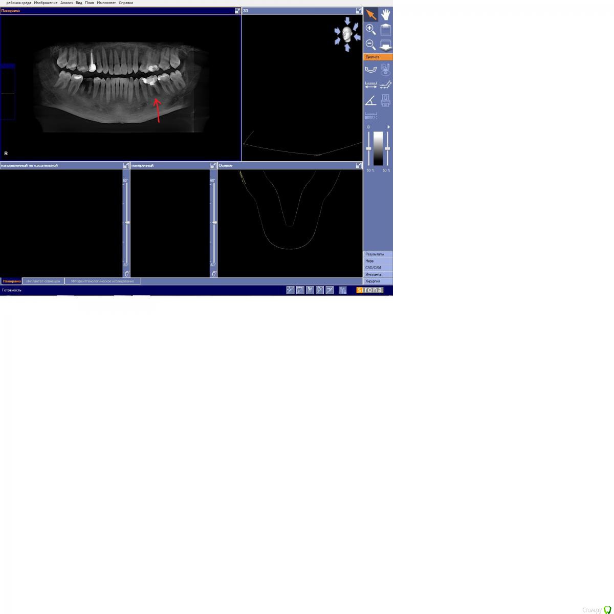Maximize the 3D view pane
This screenshot has height=614, width=614.
coord(359,11)
